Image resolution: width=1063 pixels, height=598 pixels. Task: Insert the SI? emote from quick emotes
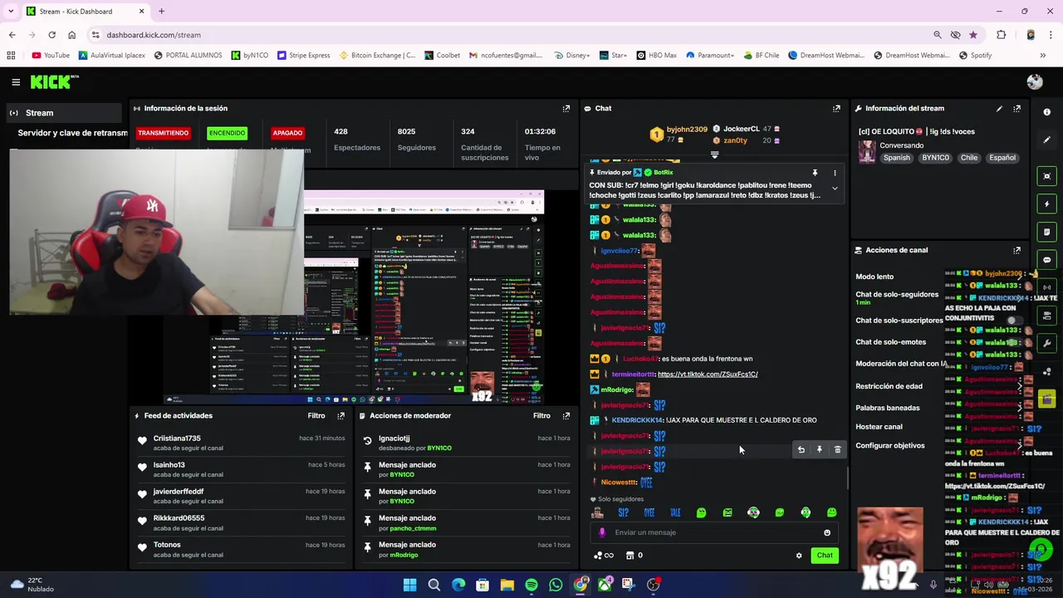pos(624,512)
